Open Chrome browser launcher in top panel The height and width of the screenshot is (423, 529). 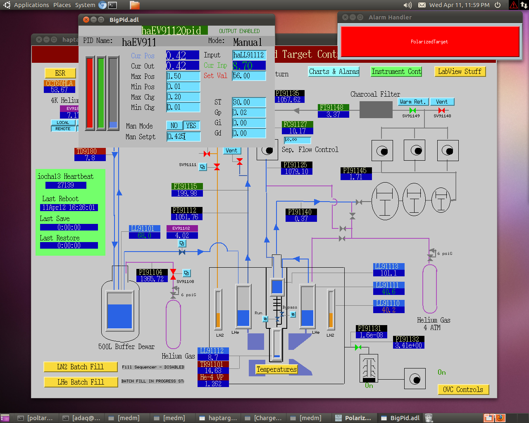pyautogui.click(x=102, y=5)
